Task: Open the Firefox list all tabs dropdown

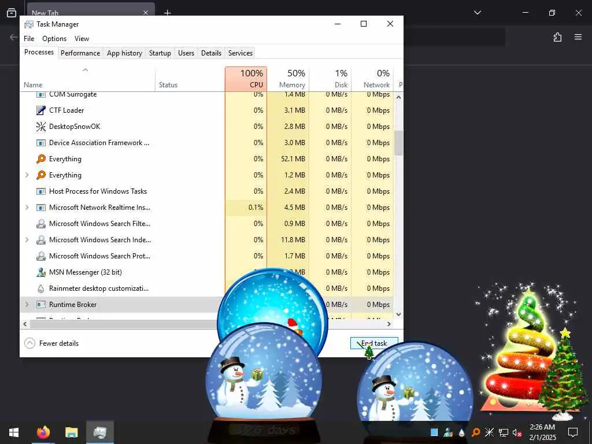Action: (477, 13)
